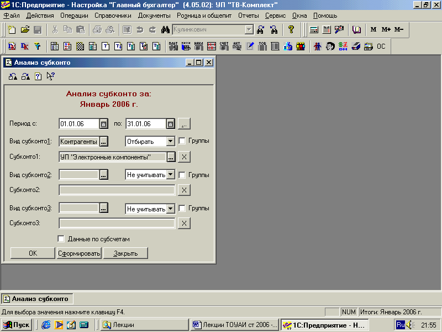Click the boxed question mark description icon in dialog
This screenshot has width=442, height=332.
[x=38, y=76]
